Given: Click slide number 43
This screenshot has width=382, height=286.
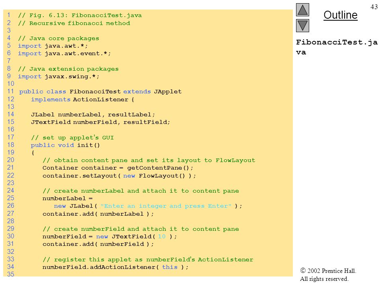Looking at the screenshot, I should point(374,7).
